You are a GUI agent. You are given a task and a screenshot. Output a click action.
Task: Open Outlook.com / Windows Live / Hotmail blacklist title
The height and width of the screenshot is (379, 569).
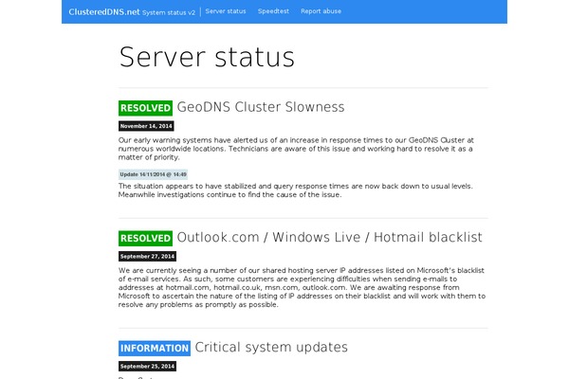pos(329,237)
